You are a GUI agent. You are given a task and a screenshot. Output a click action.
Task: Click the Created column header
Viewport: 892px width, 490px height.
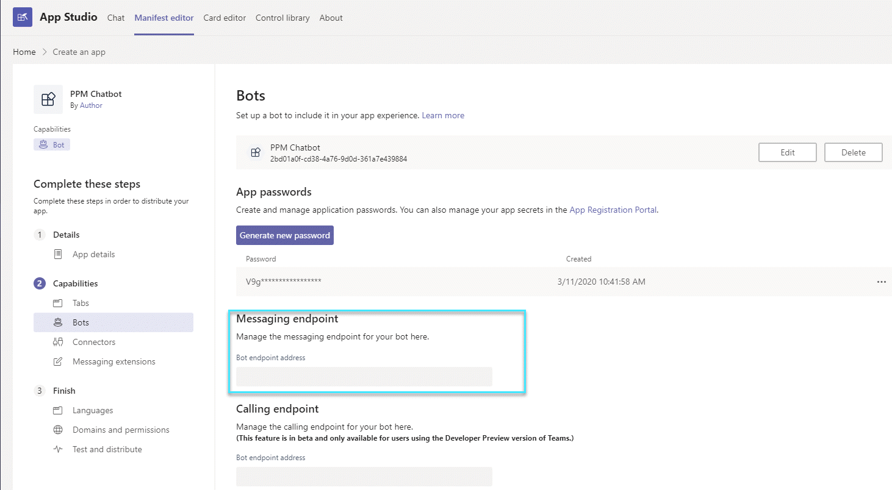[x=579, y=259]
